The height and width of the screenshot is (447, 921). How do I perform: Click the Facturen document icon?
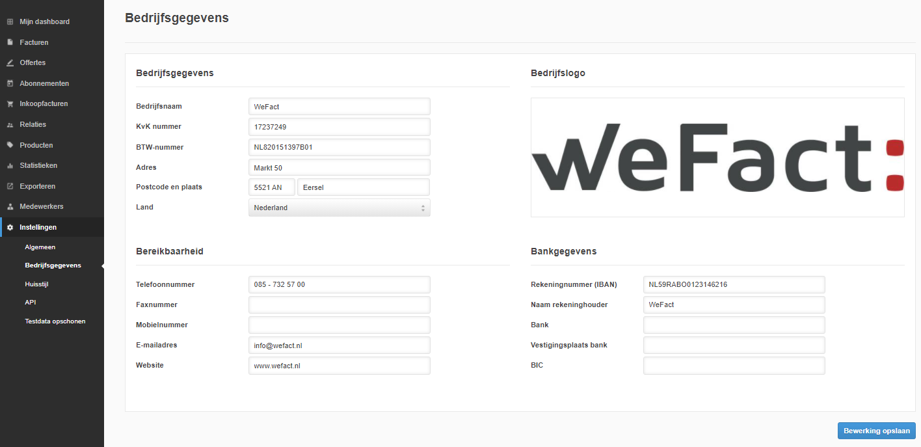pyautogui.click(x=10, y=42)
